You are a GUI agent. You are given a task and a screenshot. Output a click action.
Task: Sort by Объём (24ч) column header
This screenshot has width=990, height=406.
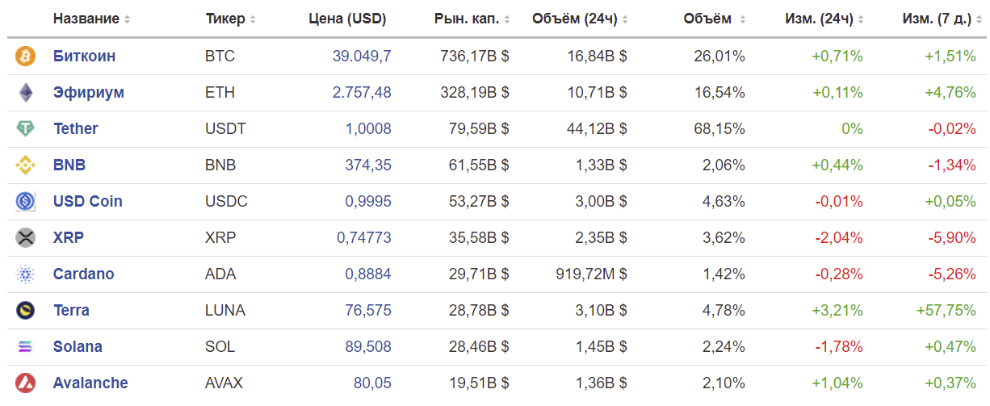(580, 19)
